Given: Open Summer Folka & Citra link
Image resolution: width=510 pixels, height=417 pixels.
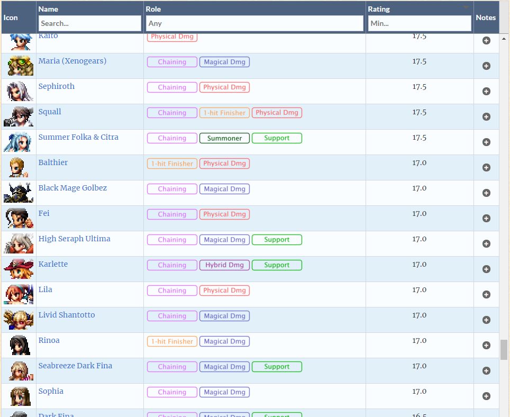Looking at the screenshot, I should tap(78, 137).
